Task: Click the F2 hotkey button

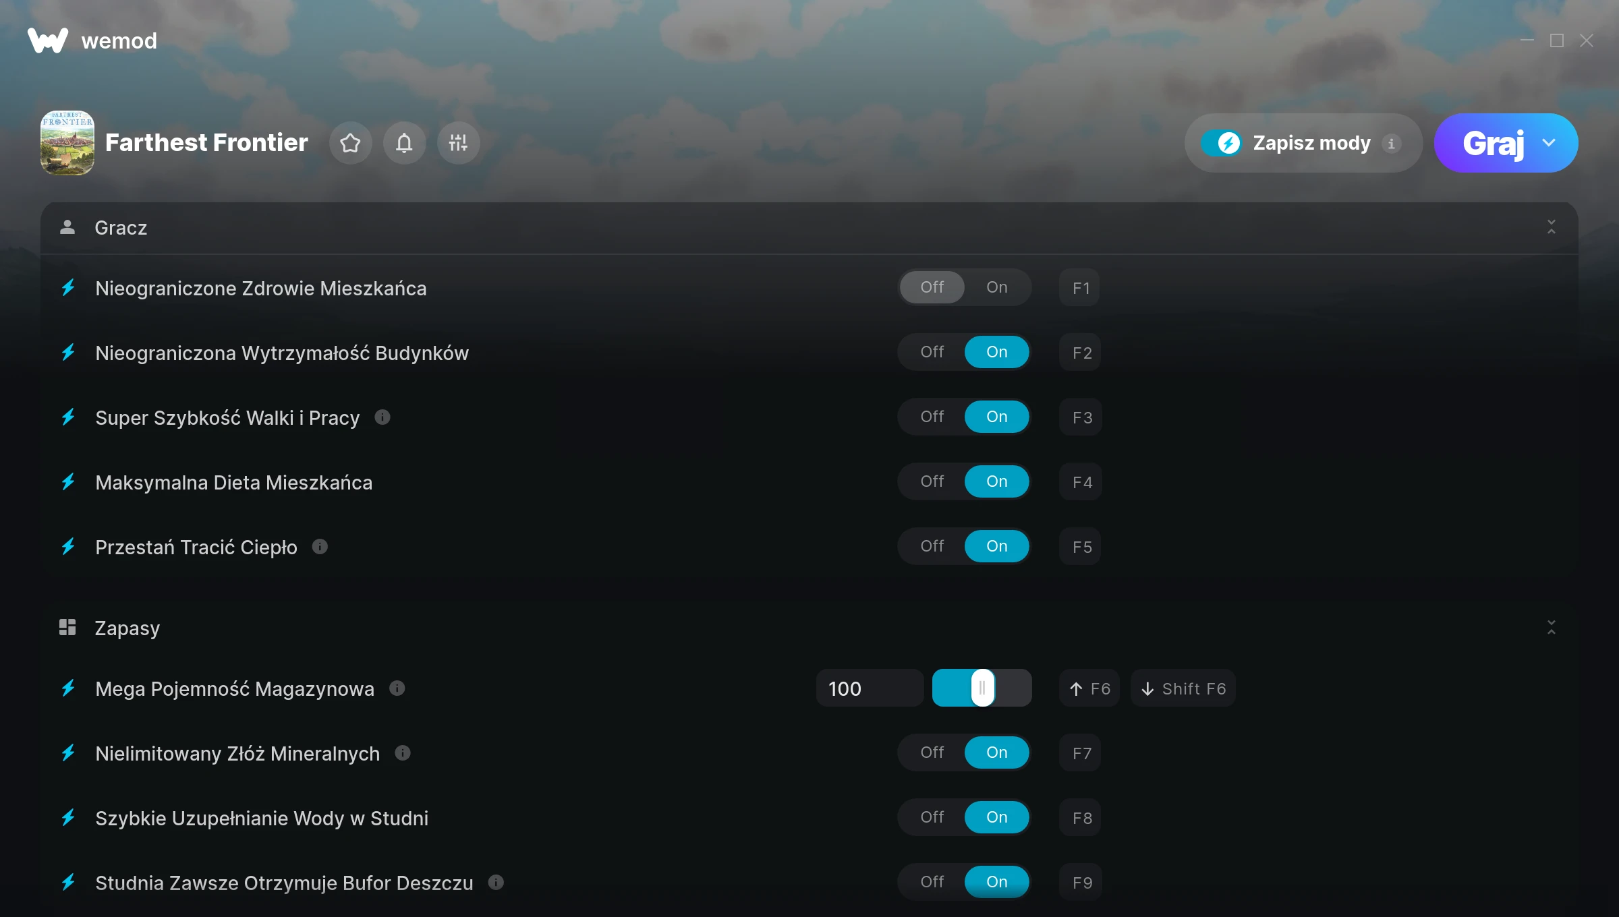Action: [1080, 353]
